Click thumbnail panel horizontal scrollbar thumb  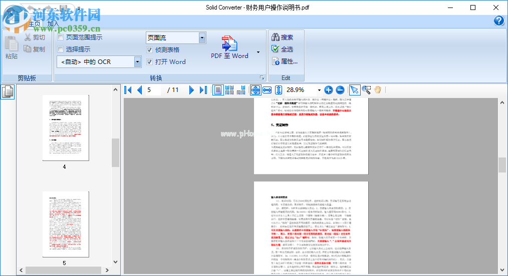point(64,270)
